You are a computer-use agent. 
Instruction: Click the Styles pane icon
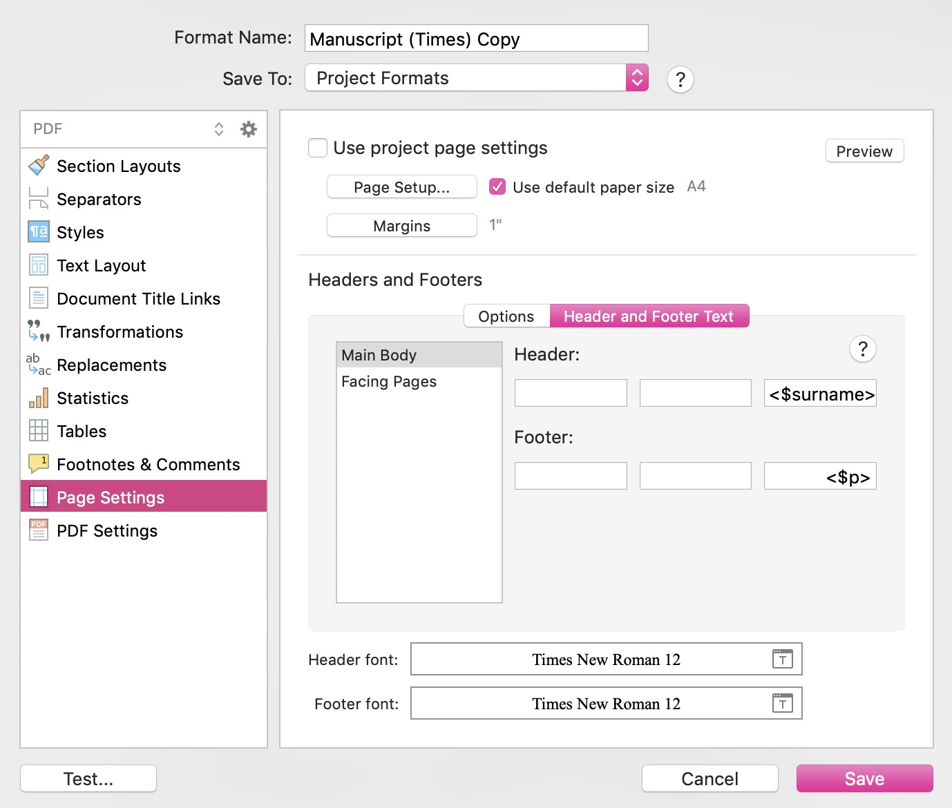39,232
